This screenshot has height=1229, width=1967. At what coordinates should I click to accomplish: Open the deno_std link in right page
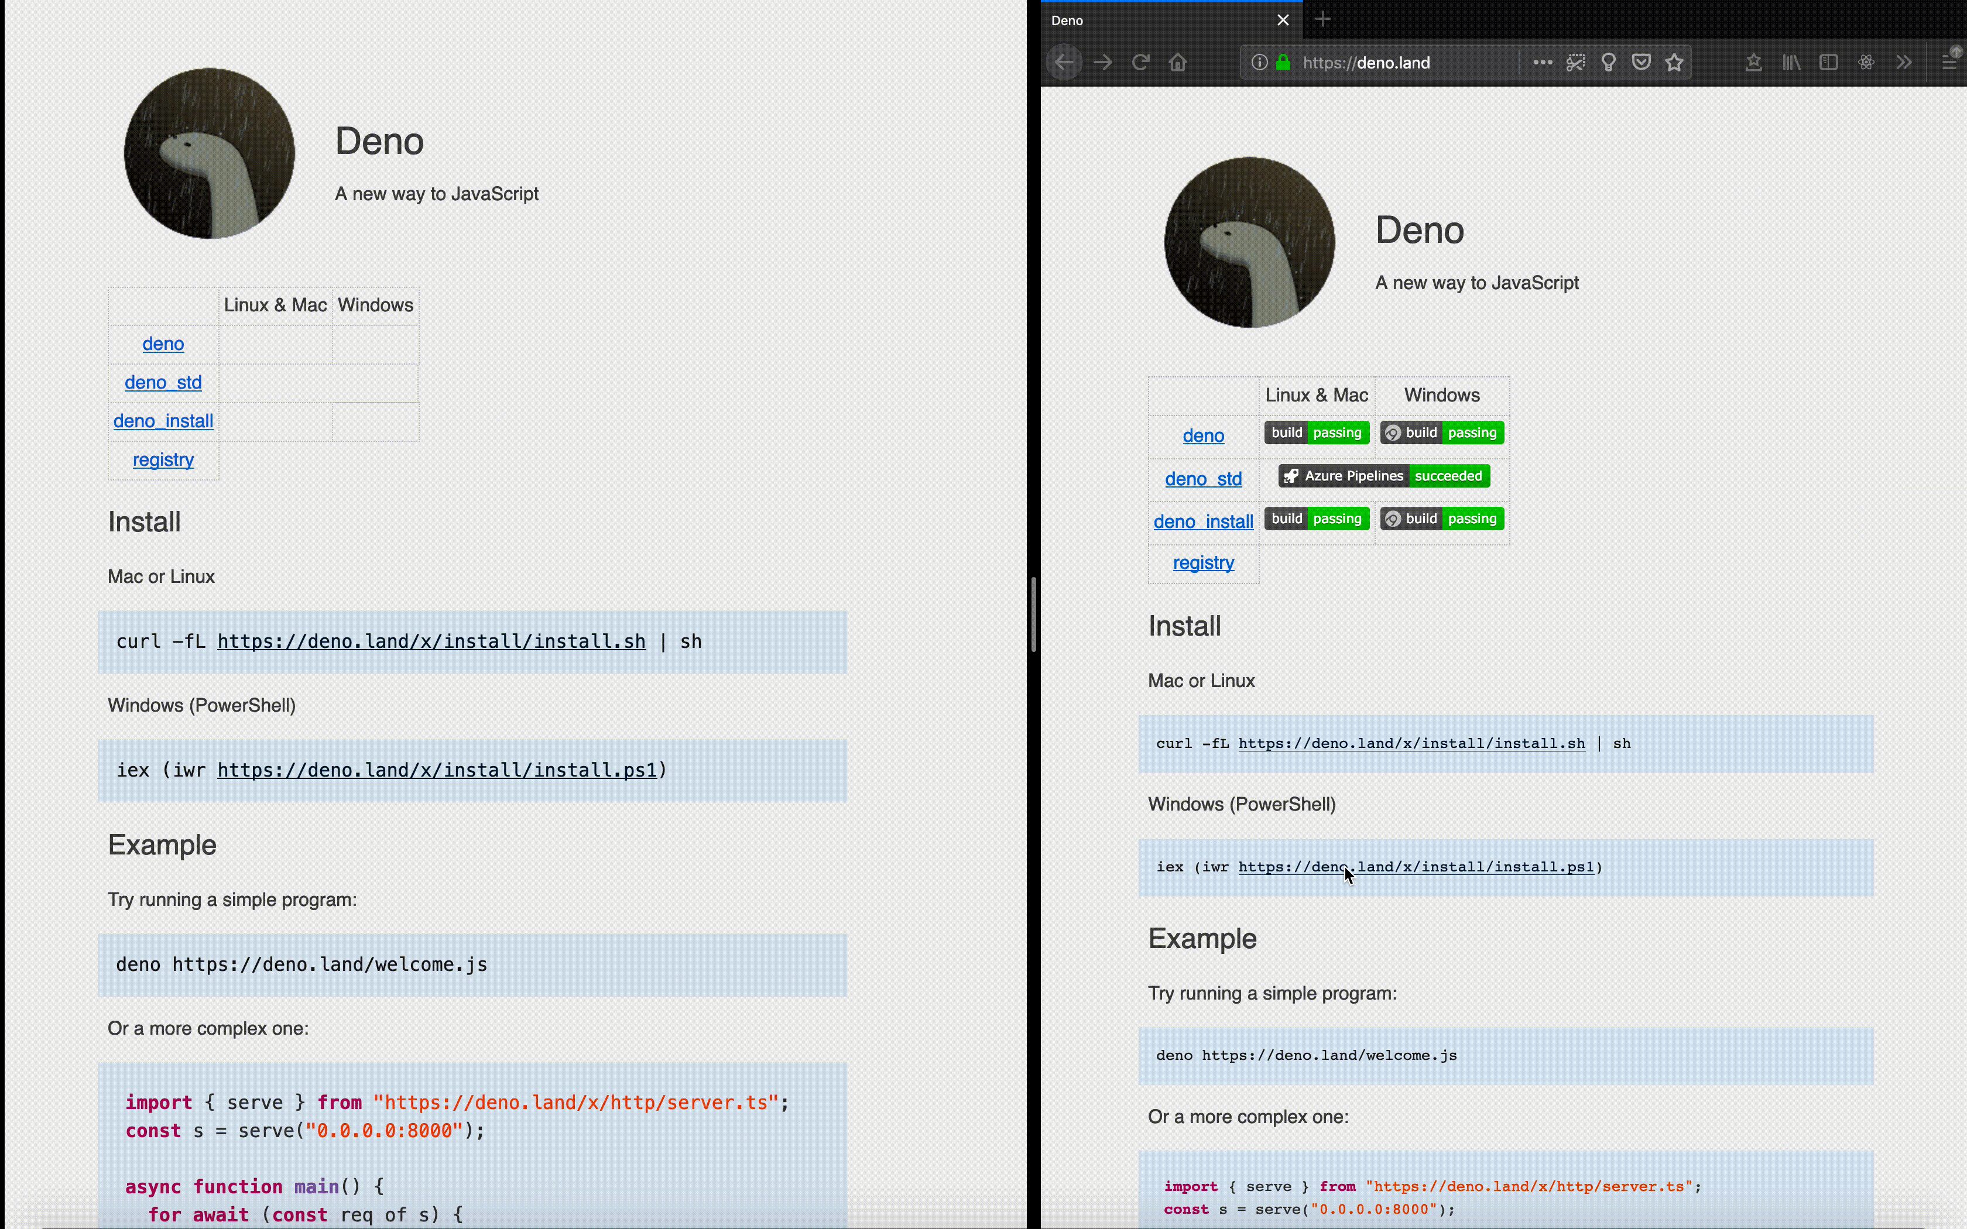point(1203,479)
